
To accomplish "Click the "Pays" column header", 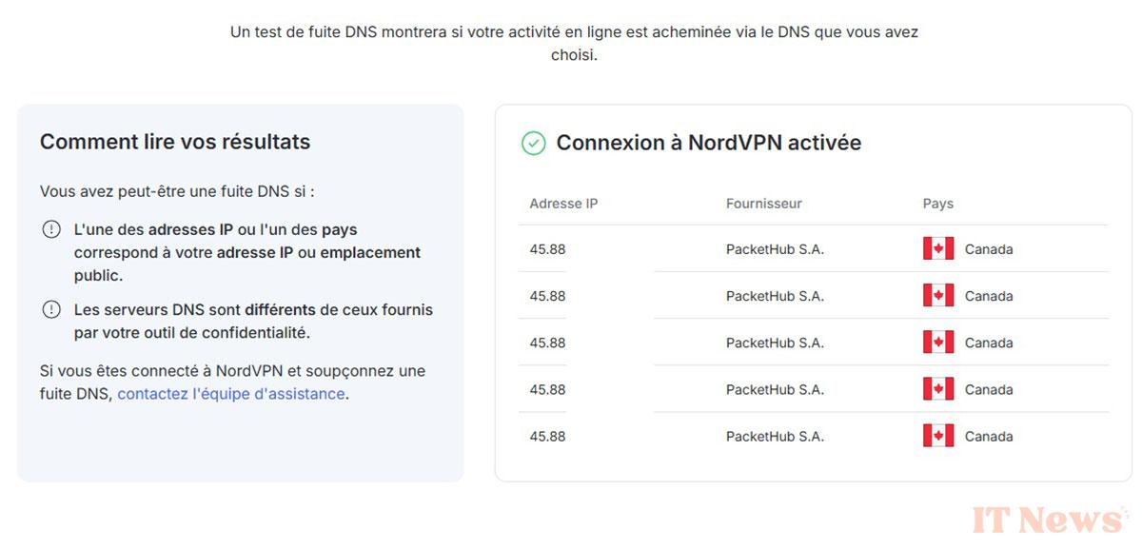I will (x=938, y=203).
